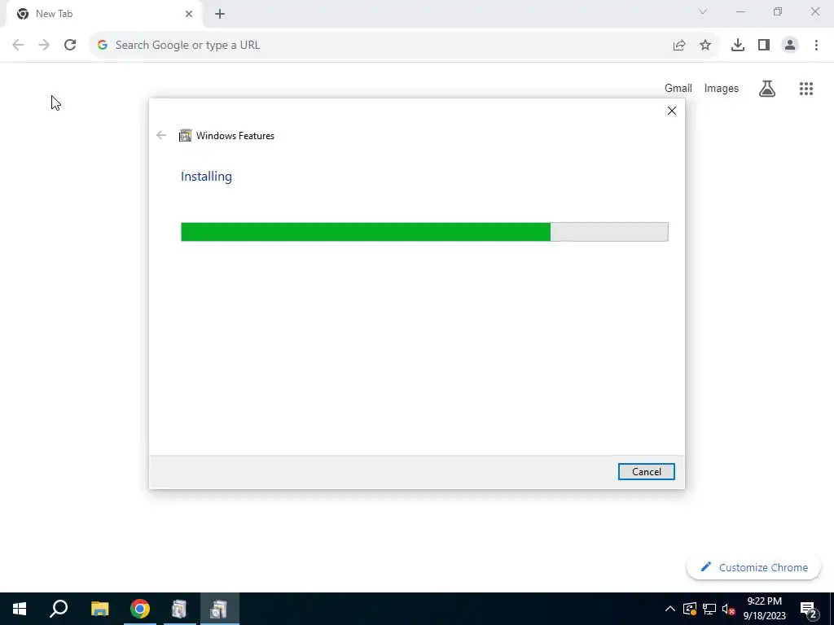Image resolution: width=834 pixels, height=625 pixels.
Task: Cancel the Windows Features installation
Action: pyautogui.click(x=646, y=471)
